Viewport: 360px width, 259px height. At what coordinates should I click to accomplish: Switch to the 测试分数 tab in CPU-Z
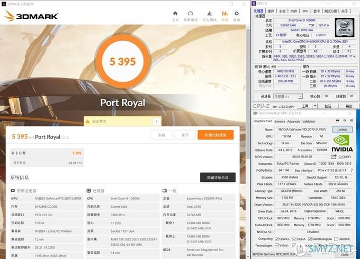tap(330, 11)
